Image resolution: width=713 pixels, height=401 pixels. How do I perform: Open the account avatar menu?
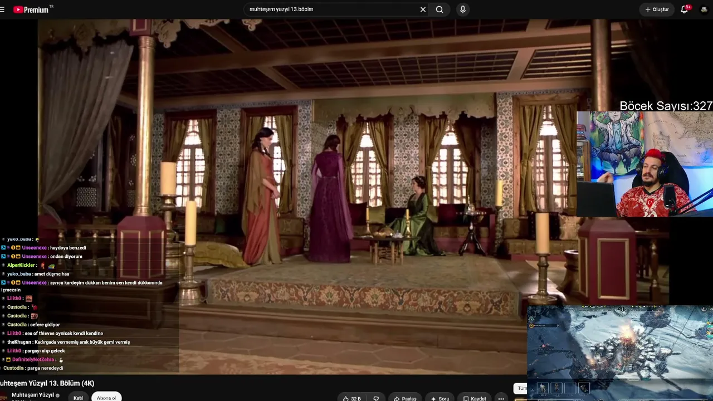pyautogui.click(x=704, y=9)
